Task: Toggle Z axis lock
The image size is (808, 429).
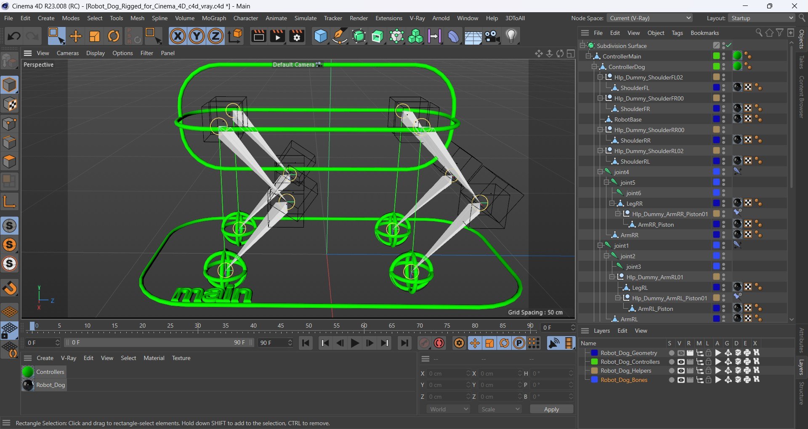Action: tap(215, 36)
